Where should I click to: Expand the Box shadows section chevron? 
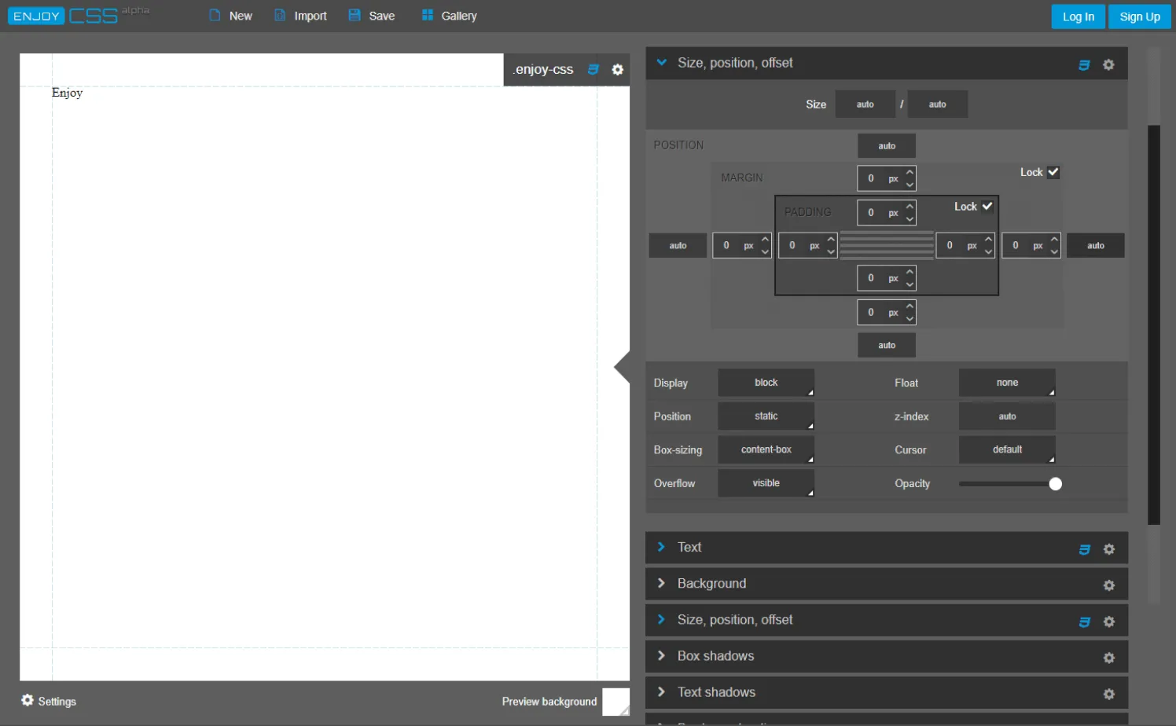(661, 655)
